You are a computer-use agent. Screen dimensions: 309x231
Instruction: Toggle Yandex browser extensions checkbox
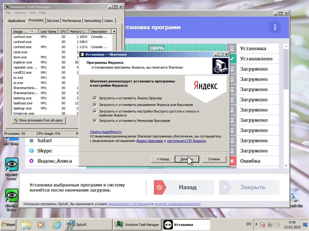[95, 105]
